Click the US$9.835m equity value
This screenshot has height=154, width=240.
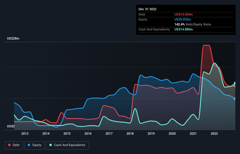183,19
